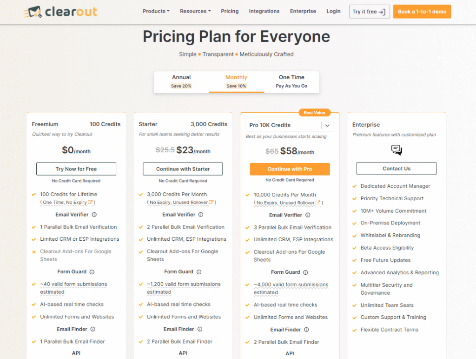Click the Unused Rollover external link icon in Pro
This screenshot has height=359, width=476.
click(x=318, y=202)
